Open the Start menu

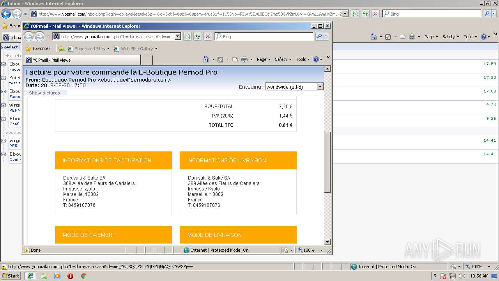tap(11, 276)
